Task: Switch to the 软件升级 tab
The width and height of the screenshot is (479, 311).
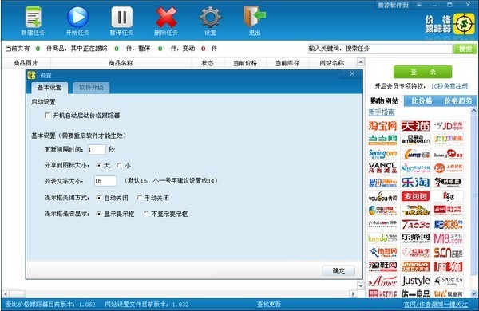Action: pos(91,87)
